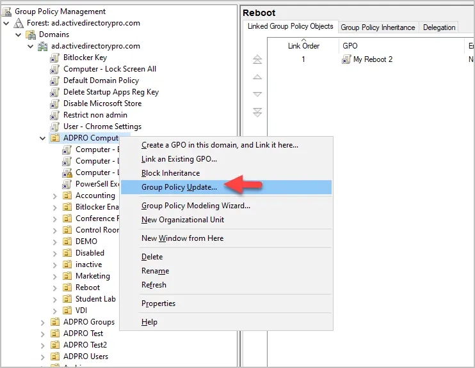Choose Link an Existing GPO
This screenshot has height=368, width=475.
tap(226, 159)
